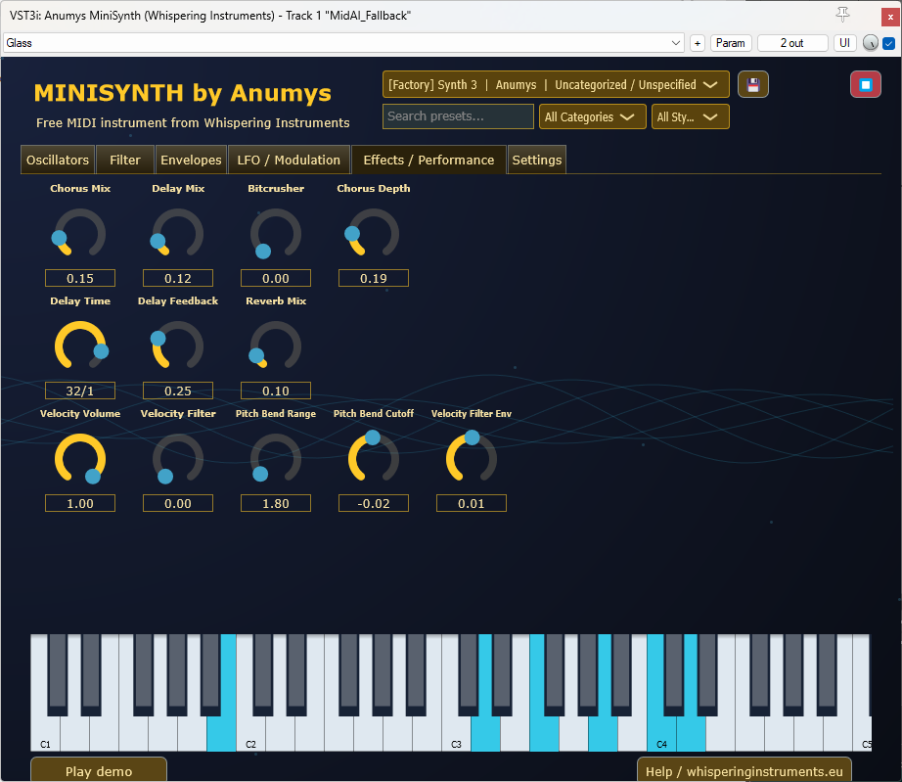Click the Pitch Bend Range knob
Viewport: 902px width, 782px height.
pyautogui.click(x=276, y=459)
